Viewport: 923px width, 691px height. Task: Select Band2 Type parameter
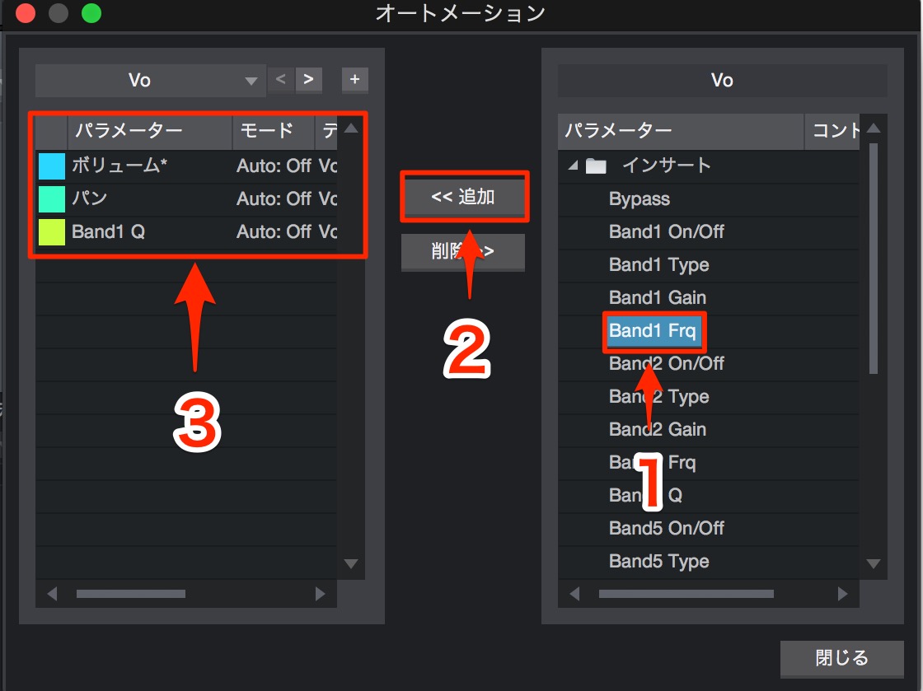pyautogui.click(x=658, y=396)
